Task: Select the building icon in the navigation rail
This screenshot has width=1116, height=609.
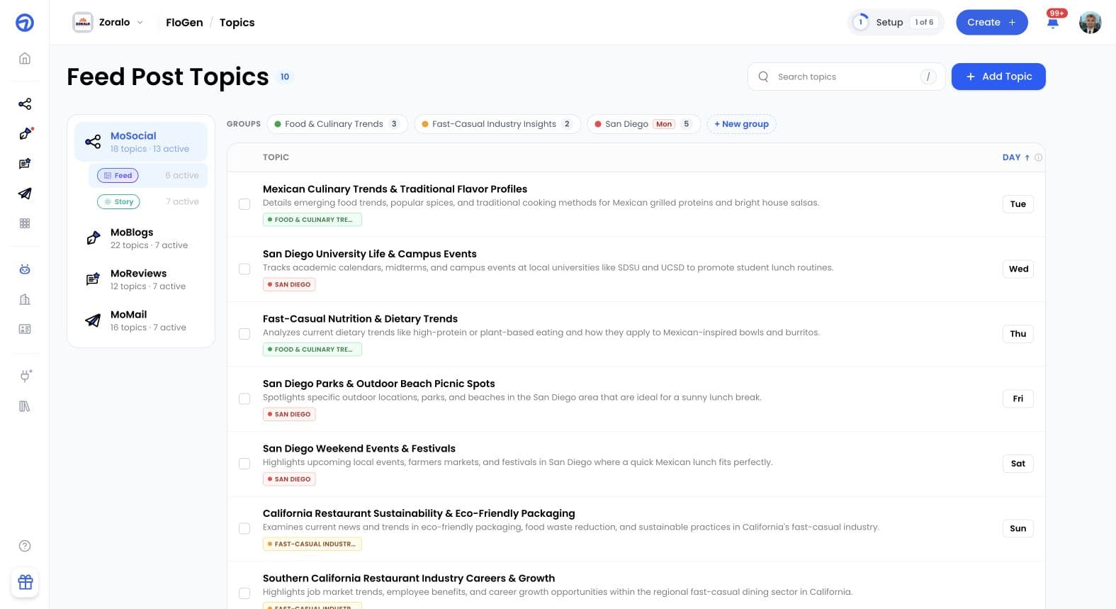Action: 25,299
